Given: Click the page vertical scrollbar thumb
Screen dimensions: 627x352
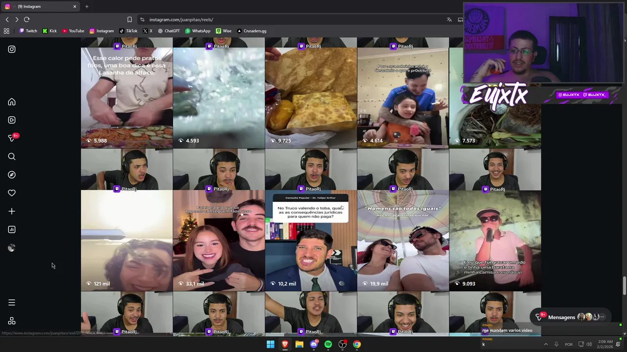Looking at the screenshot, I should click(624, 286).
